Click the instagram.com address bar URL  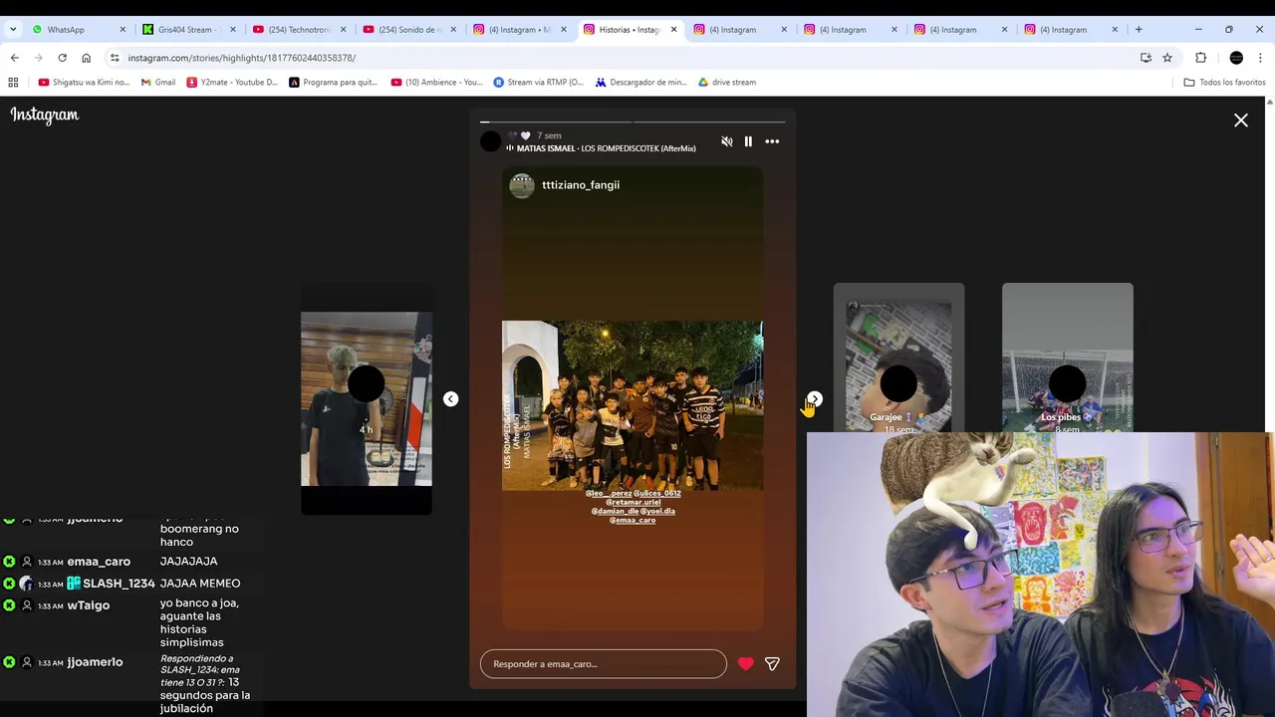(241, 58)
